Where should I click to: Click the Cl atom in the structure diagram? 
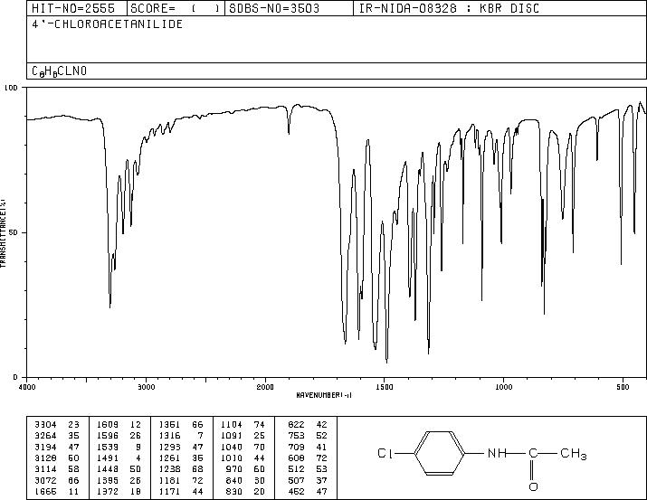click(385, 453)
